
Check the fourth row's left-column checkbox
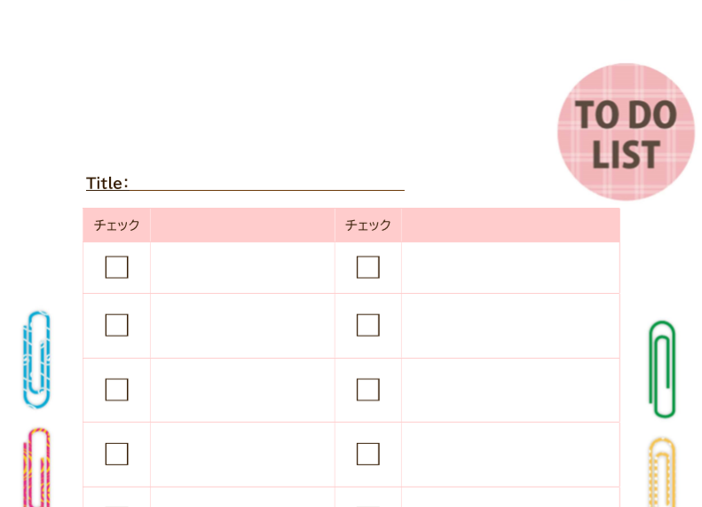[116, 454]
